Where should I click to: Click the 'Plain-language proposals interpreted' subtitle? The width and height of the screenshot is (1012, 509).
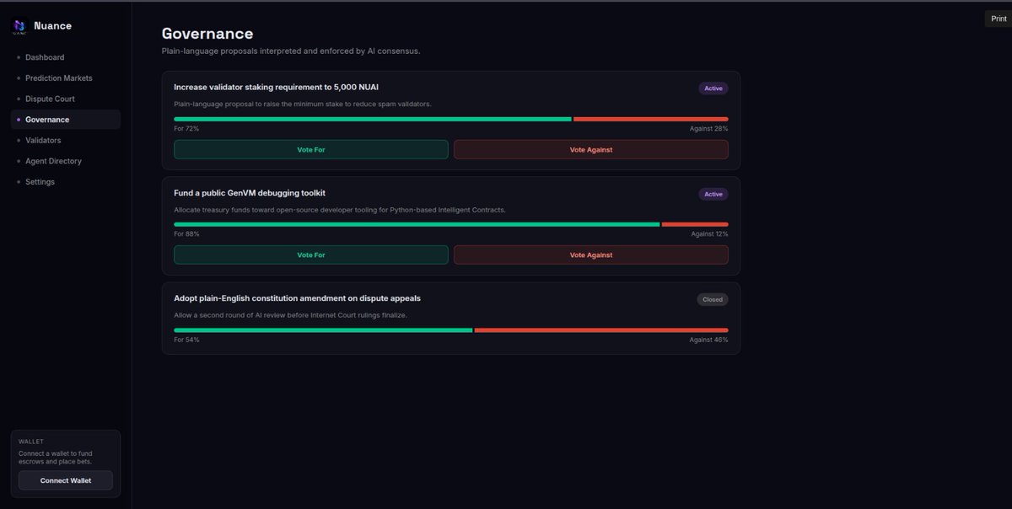(291, 51)
